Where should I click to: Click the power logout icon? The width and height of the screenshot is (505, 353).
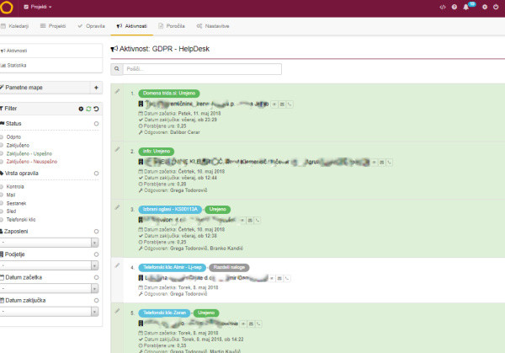pos(497,7)
